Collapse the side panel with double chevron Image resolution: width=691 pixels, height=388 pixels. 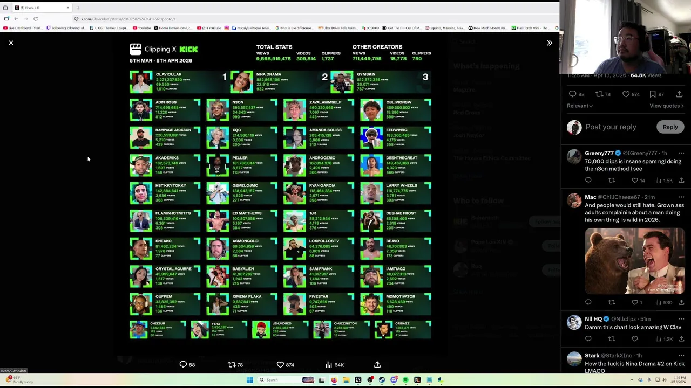click(x=549, y=43)
